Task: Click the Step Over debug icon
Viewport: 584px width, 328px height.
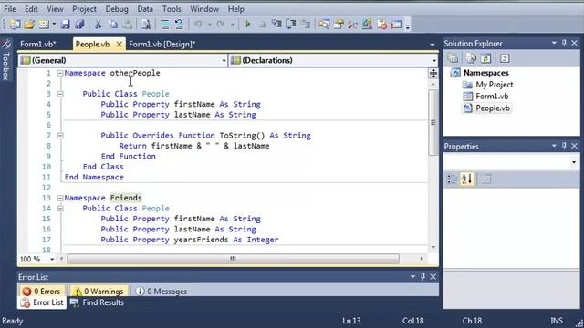Action: tap(291, 25)
